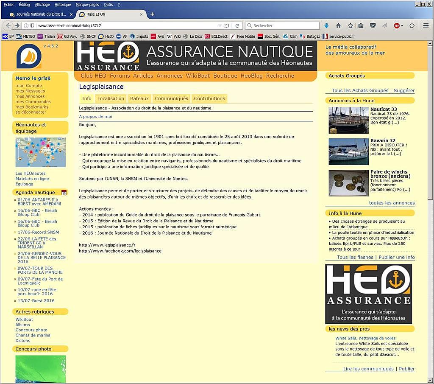Open the Firefox hamburger menu

tap(426, 25)
